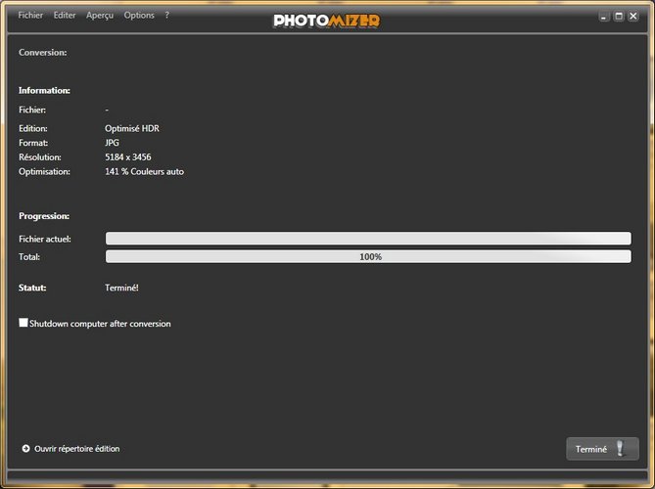This screenshot has height=489, width=655.
Task: Click the ? help menu
Action: pos(166,16)
